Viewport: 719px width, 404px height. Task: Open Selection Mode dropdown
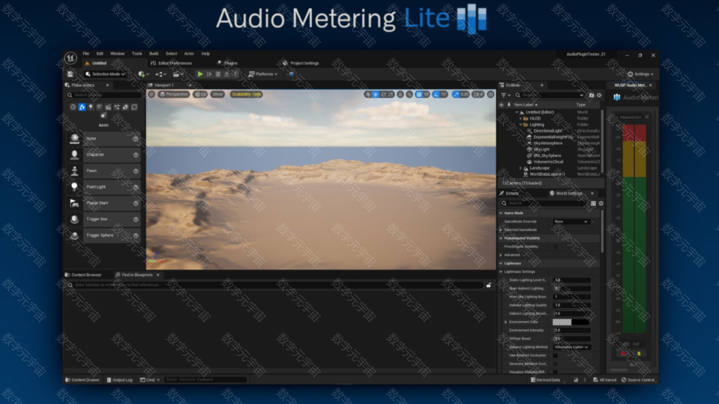coord(105,74)
